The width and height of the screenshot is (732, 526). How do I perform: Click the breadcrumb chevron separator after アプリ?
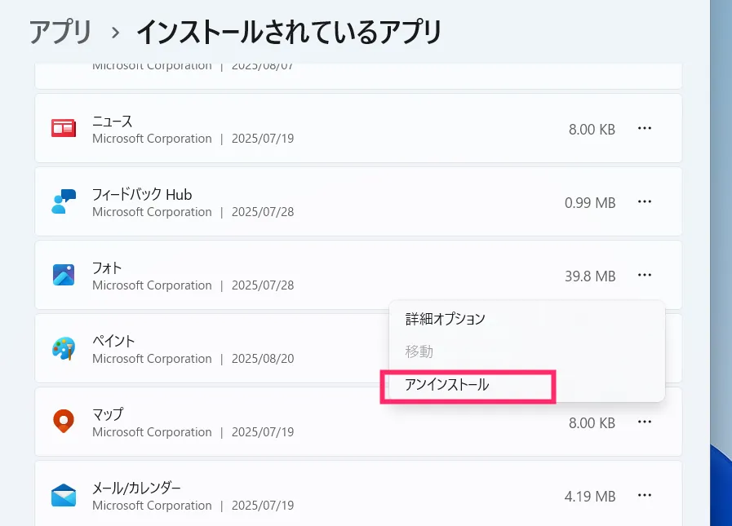115,33
